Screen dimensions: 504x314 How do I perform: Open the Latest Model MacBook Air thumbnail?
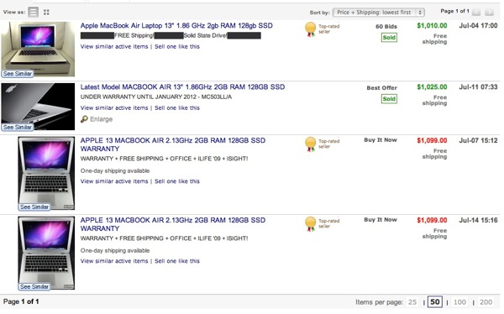pyautogui.click(x=38, y=107)
